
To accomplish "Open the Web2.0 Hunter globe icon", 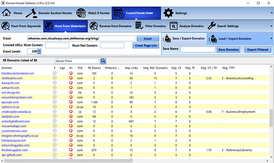I will pyautogui.click(x=82, y=13).
